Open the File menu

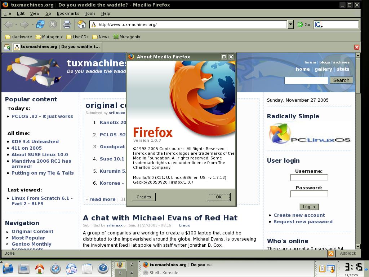point(8,13)
